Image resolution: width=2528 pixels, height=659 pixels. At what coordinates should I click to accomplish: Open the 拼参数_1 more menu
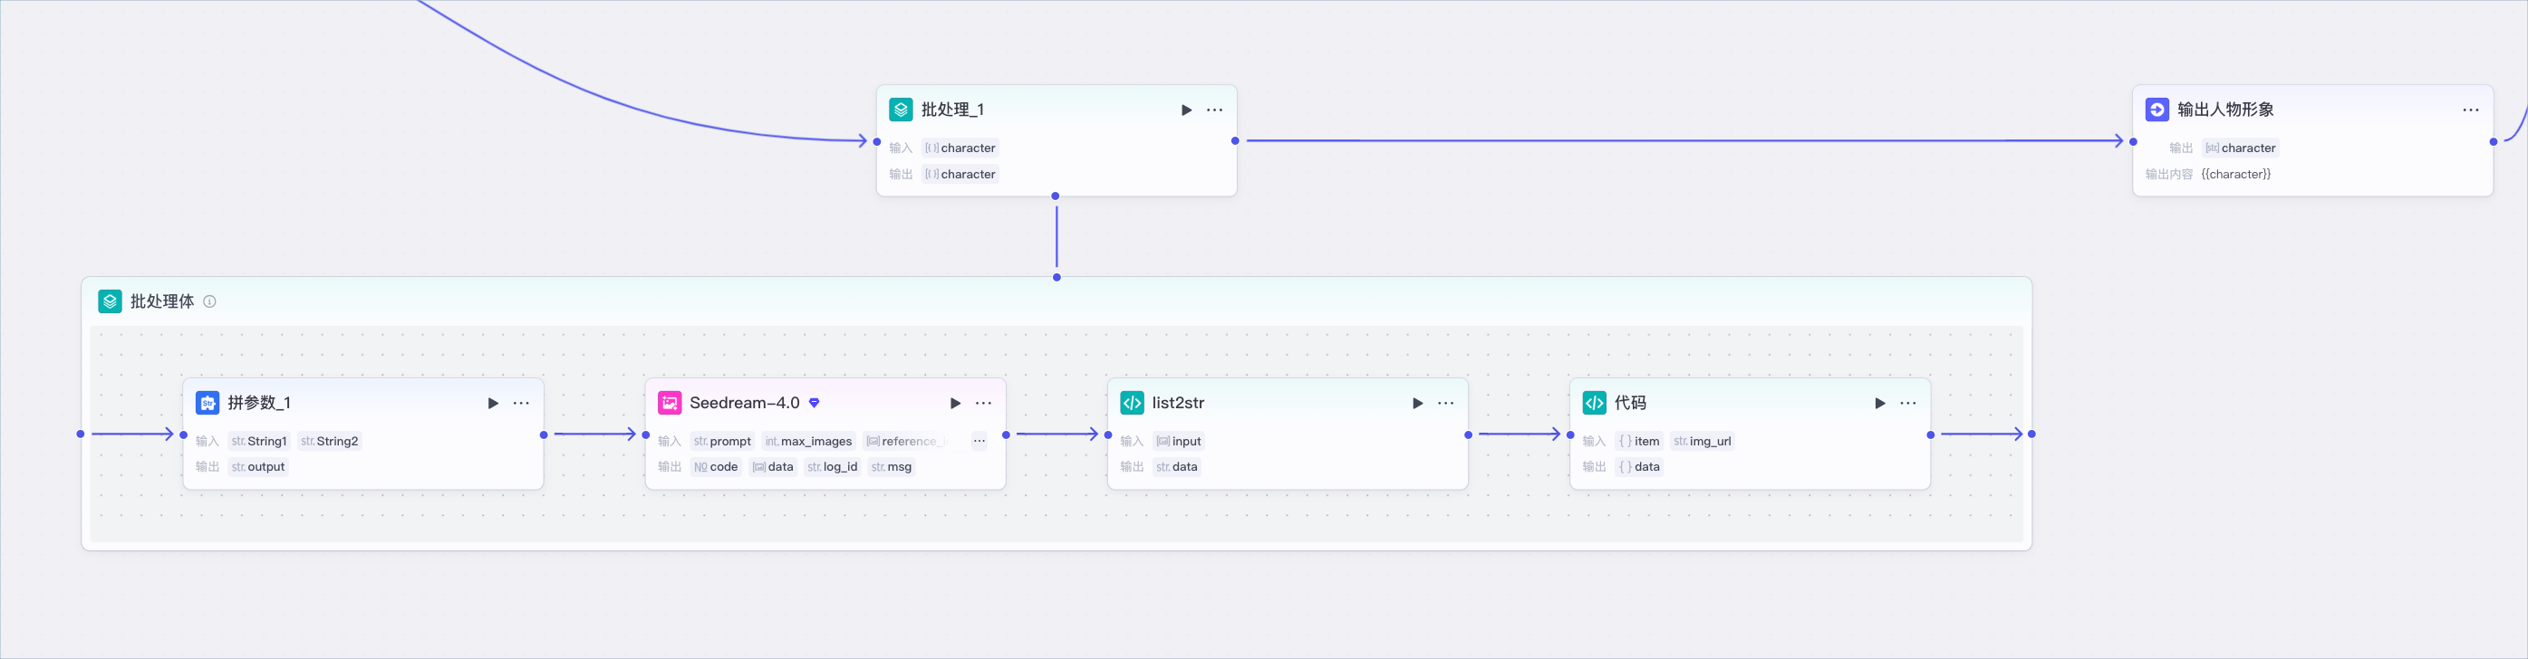point(521,403)
